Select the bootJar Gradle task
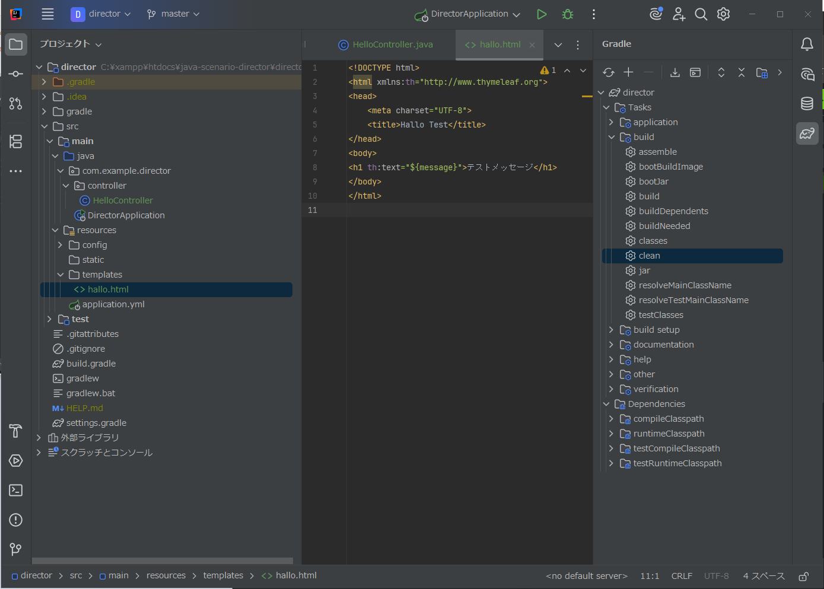The height and width of the screenshot is (589, 824). point(654,182)
